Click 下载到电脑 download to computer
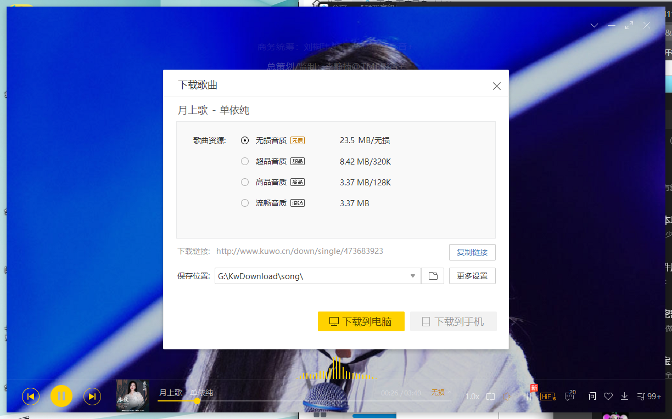672x419 pixels. point(361,321)
